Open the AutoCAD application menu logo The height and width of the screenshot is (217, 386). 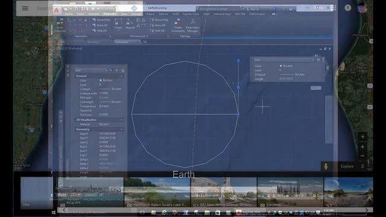pyautogui.click(x=57, y=10)
